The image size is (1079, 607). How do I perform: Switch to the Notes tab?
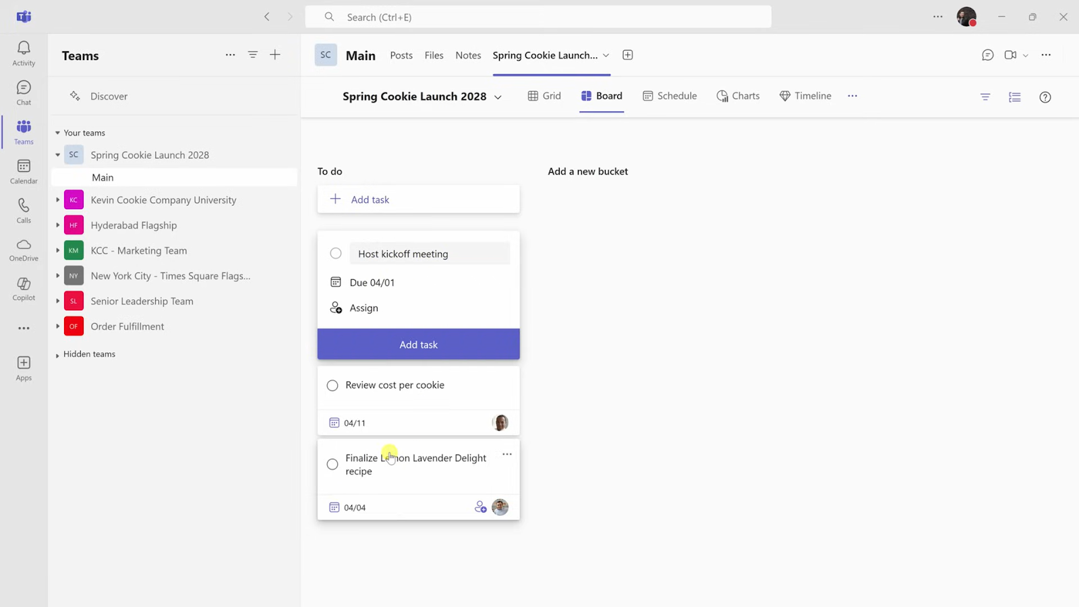click(x=468, y=55)
